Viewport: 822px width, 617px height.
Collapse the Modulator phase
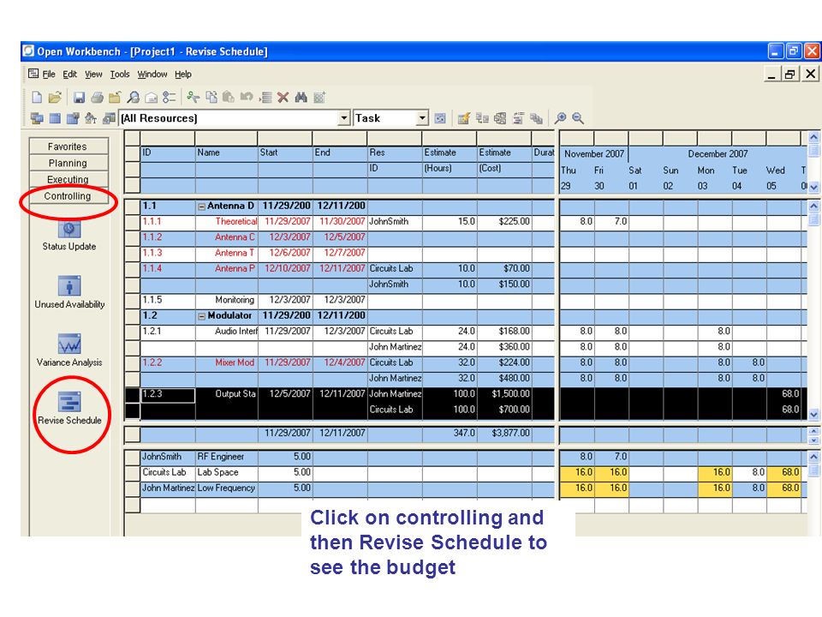201,316
